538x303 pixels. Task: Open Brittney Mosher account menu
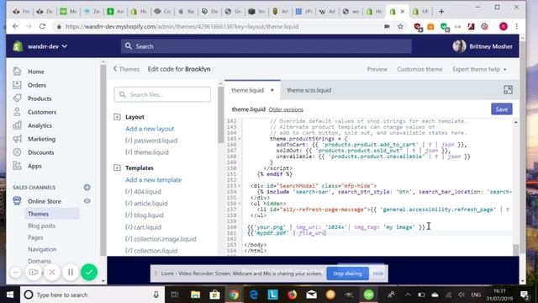[483, 46]
